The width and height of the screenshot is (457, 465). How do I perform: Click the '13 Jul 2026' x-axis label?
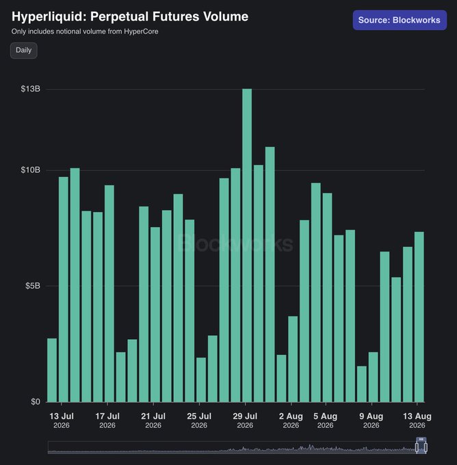pos(62,421)
